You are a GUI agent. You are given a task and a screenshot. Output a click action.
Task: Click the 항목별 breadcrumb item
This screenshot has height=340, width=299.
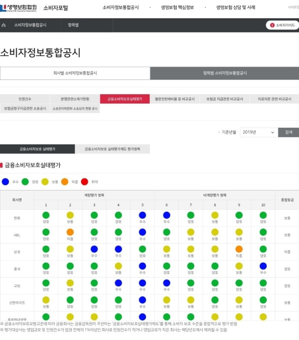pyautogui.click(x=73, y=25)
